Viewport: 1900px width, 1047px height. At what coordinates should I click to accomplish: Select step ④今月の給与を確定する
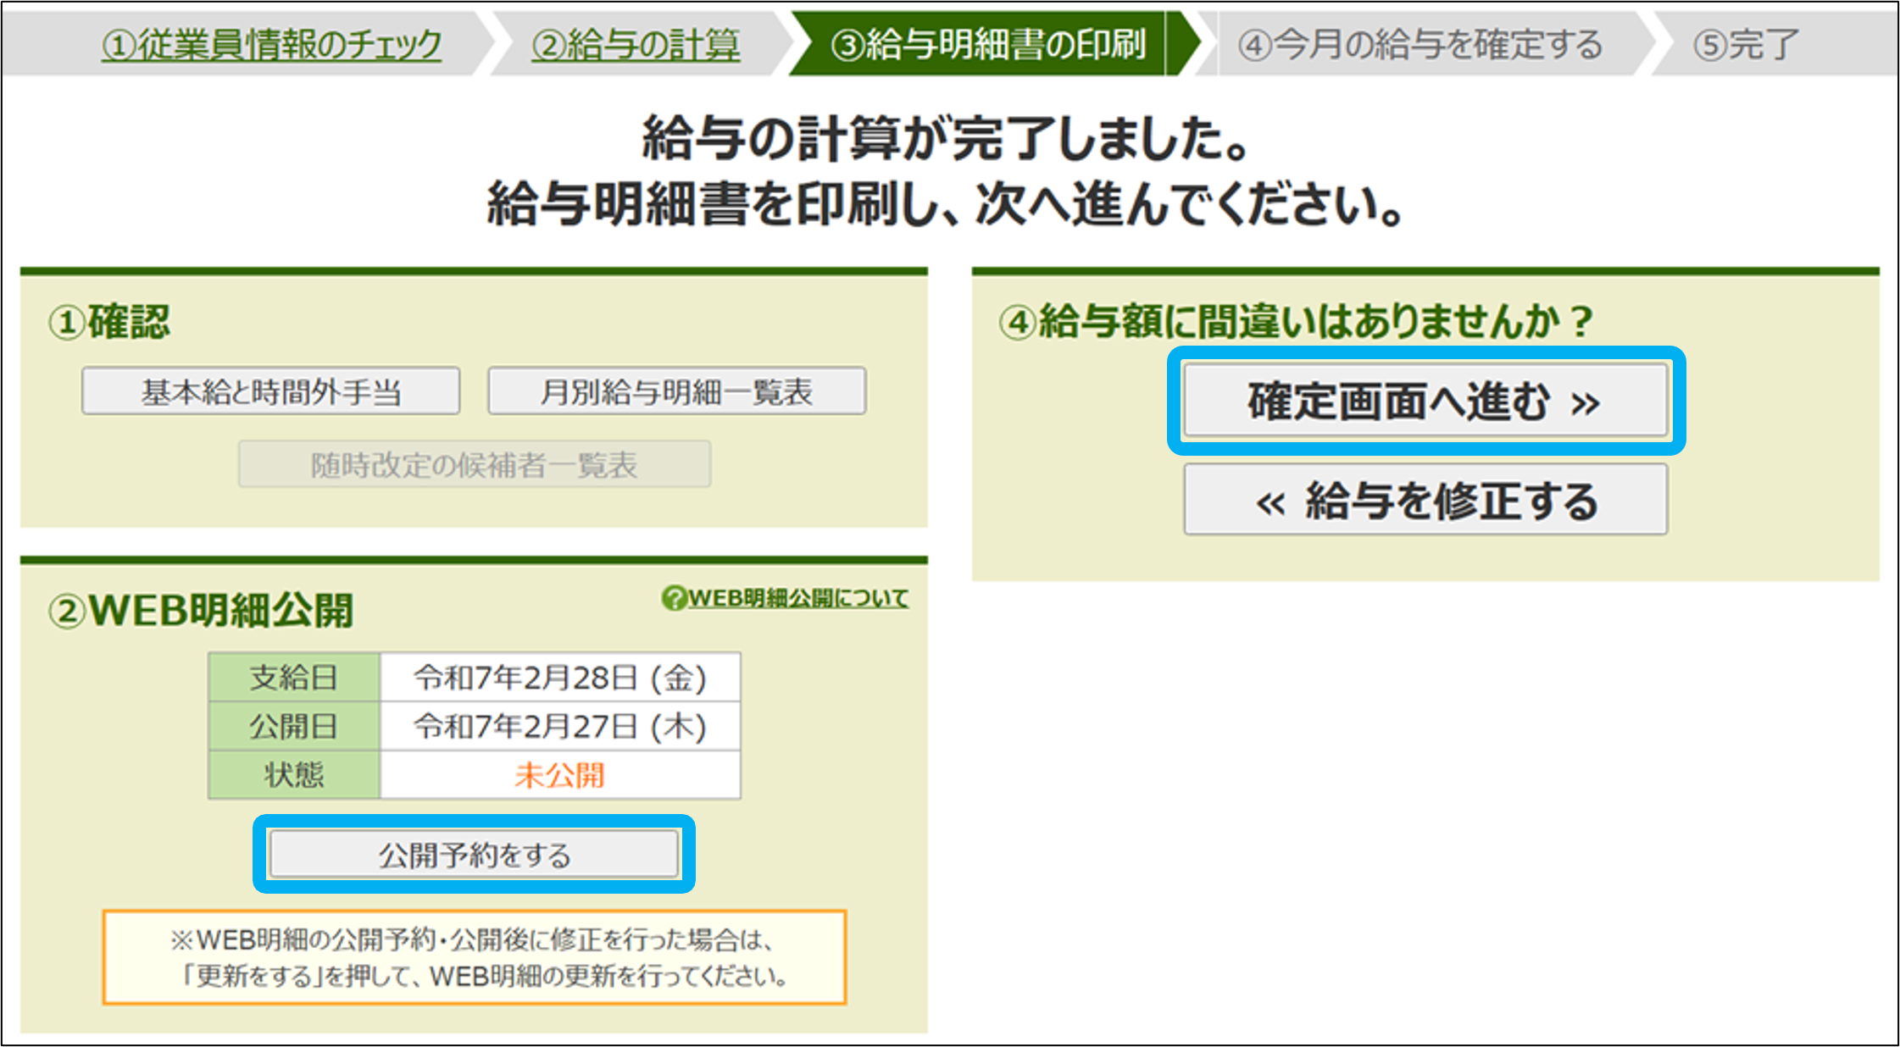[x=1420, y=44]
